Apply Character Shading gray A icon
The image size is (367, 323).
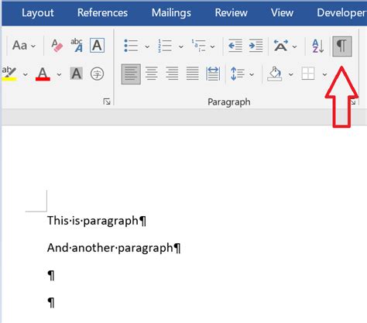coord(77,74)
